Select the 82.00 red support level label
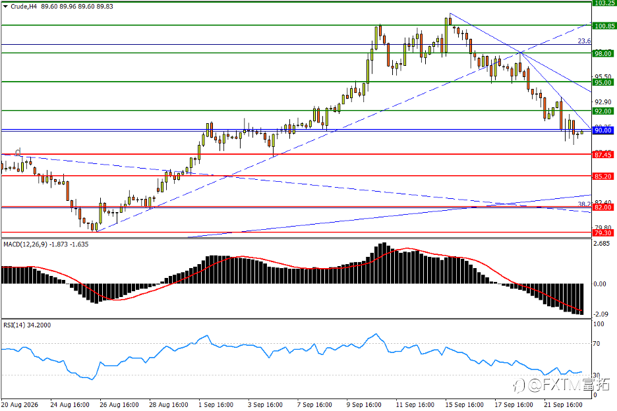 click(603, 207)
